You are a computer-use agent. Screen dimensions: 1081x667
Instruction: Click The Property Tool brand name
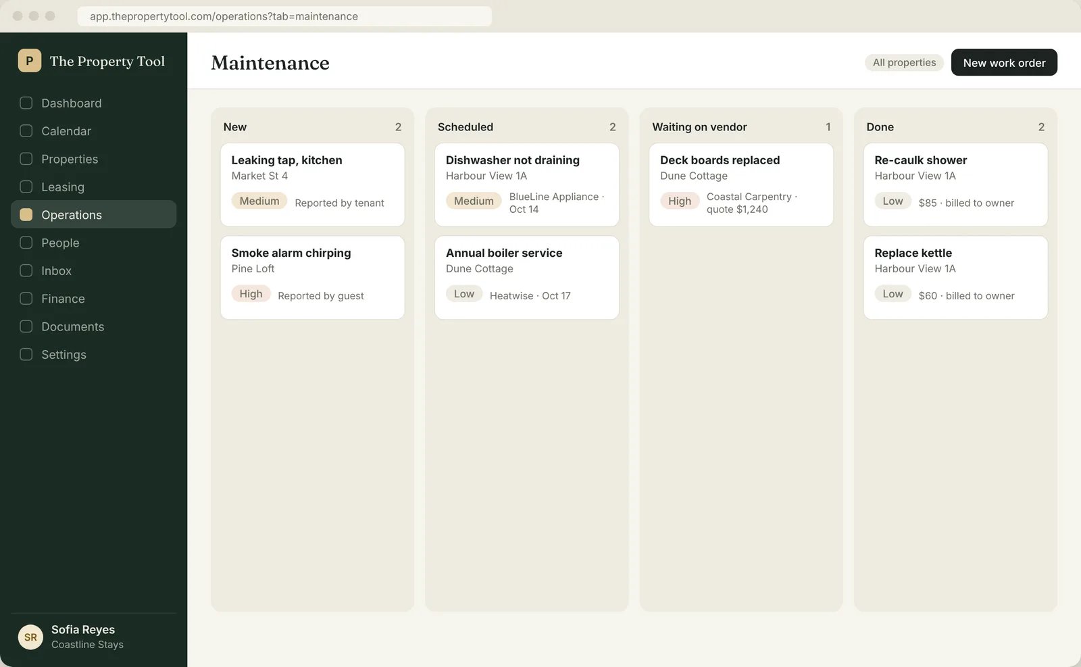click(x=107, y=61)
